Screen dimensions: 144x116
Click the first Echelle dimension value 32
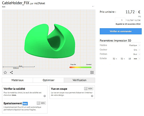pos(114,59)
